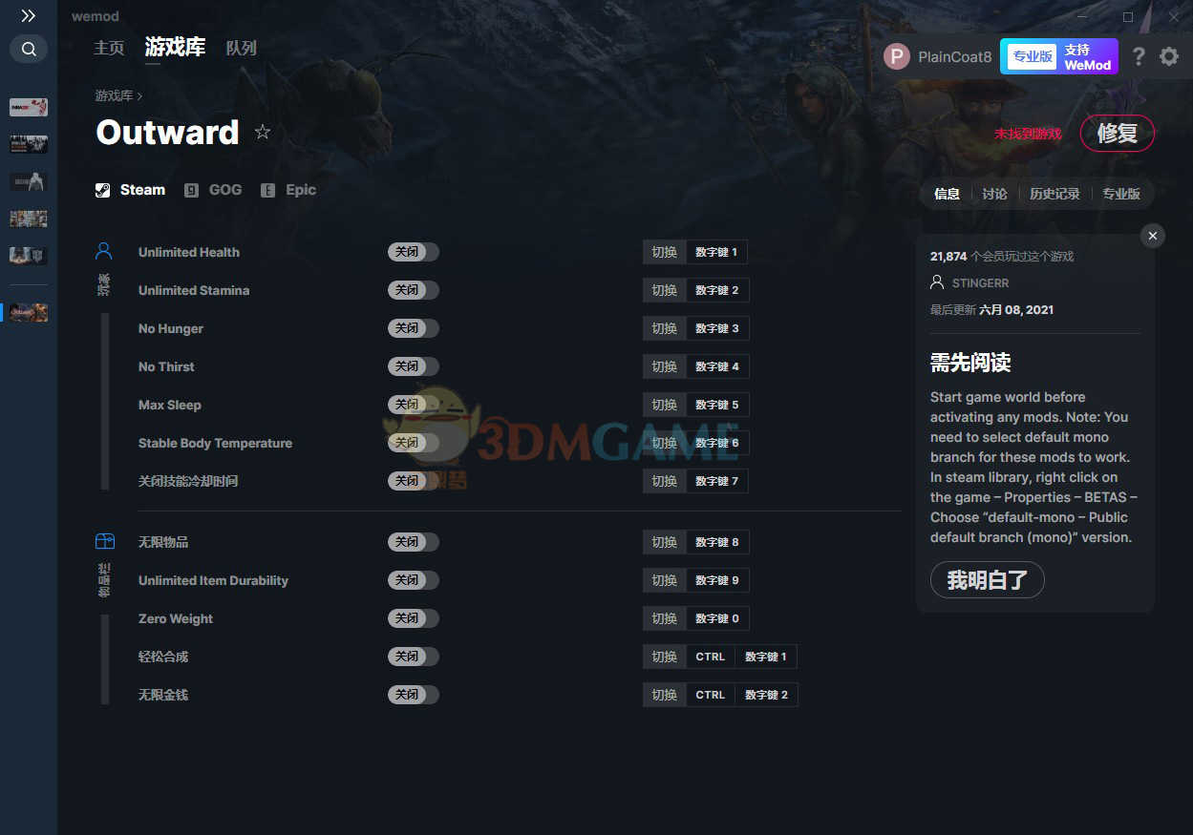Open the search magnifier in sidebar
The image size is (1193, 835).
[29, 49]
